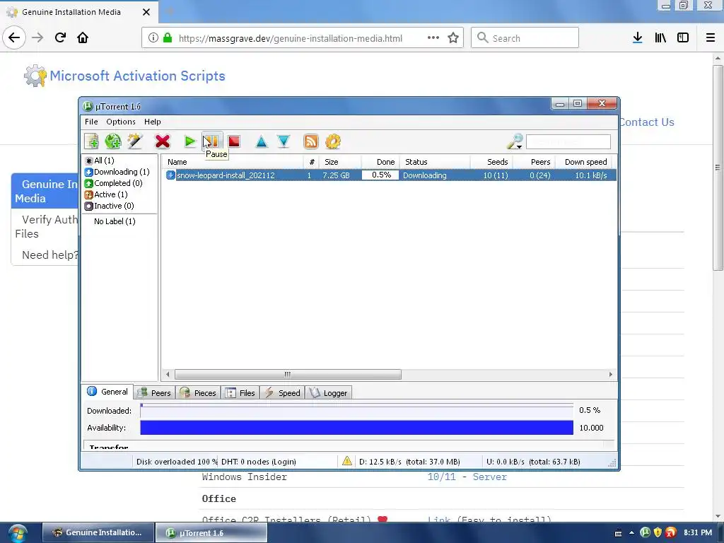Click the upload speed status bar entry
724x543 pixels.
[x=533, y=462]
